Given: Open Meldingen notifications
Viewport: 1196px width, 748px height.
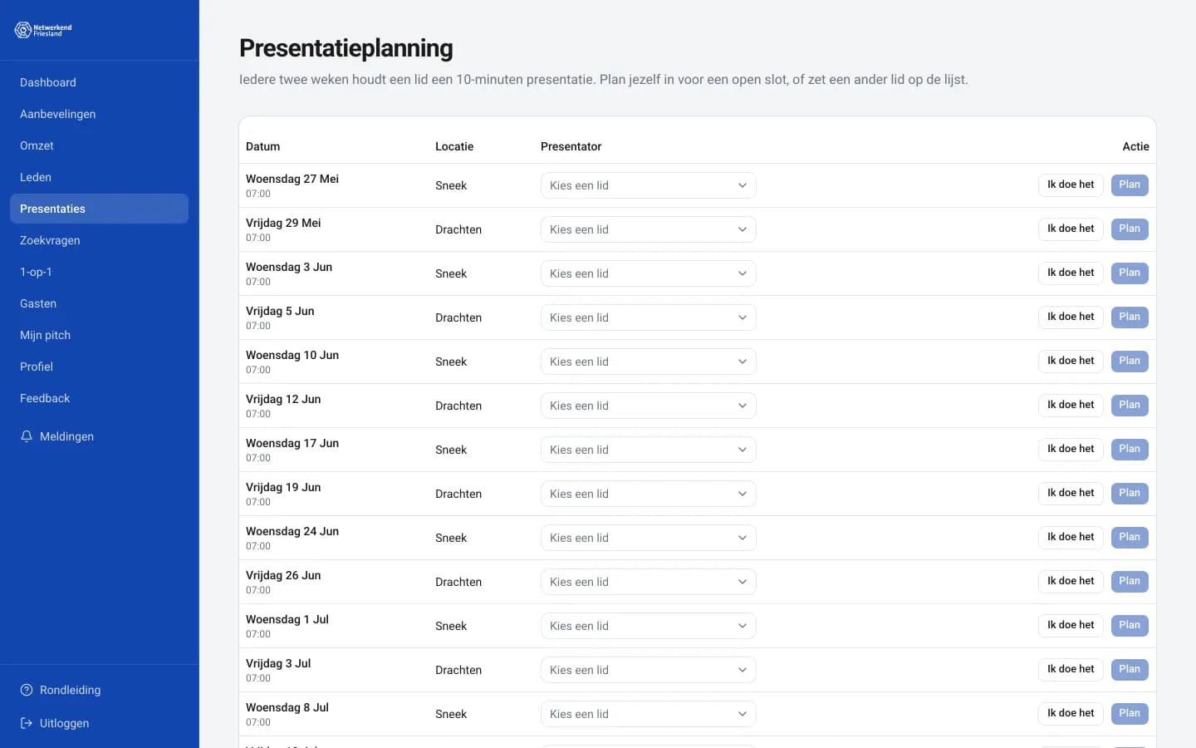Looking at the screenshot, I should (x=99, y=436).
